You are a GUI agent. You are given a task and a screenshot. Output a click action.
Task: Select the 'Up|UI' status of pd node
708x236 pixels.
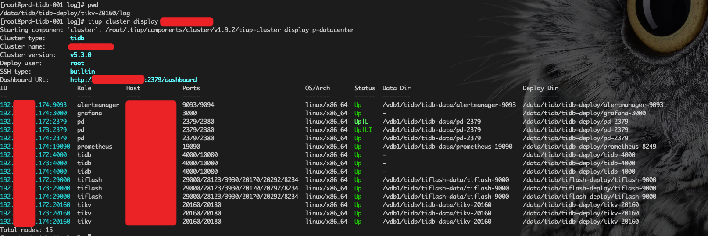(x=363, y=130)
